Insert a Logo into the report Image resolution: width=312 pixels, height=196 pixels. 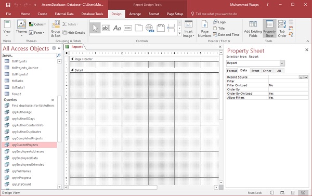[x=219, y=22]
